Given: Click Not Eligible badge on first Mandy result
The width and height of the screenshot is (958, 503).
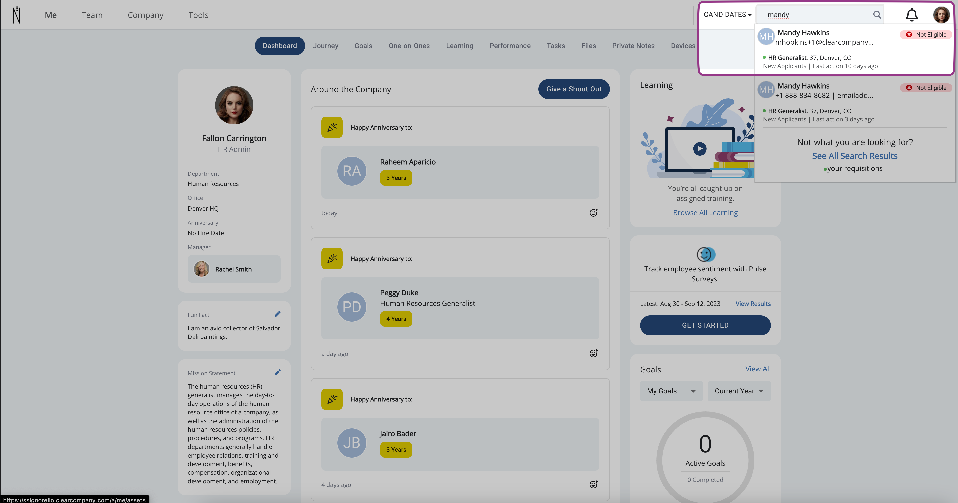Looking at the screenshot, I should tap(926, 35).
